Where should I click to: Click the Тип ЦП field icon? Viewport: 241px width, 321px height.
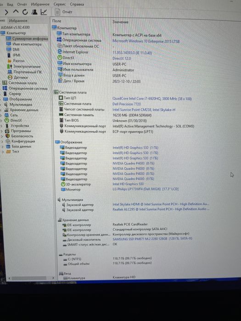pyautogui.click(x=61, y=98)
